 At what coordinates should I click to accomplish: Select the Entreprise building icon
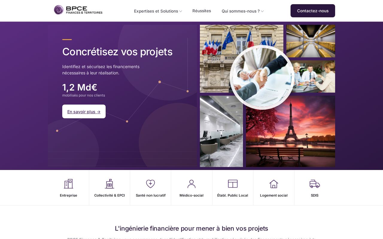pyautogui.click(x=69, y=184)
